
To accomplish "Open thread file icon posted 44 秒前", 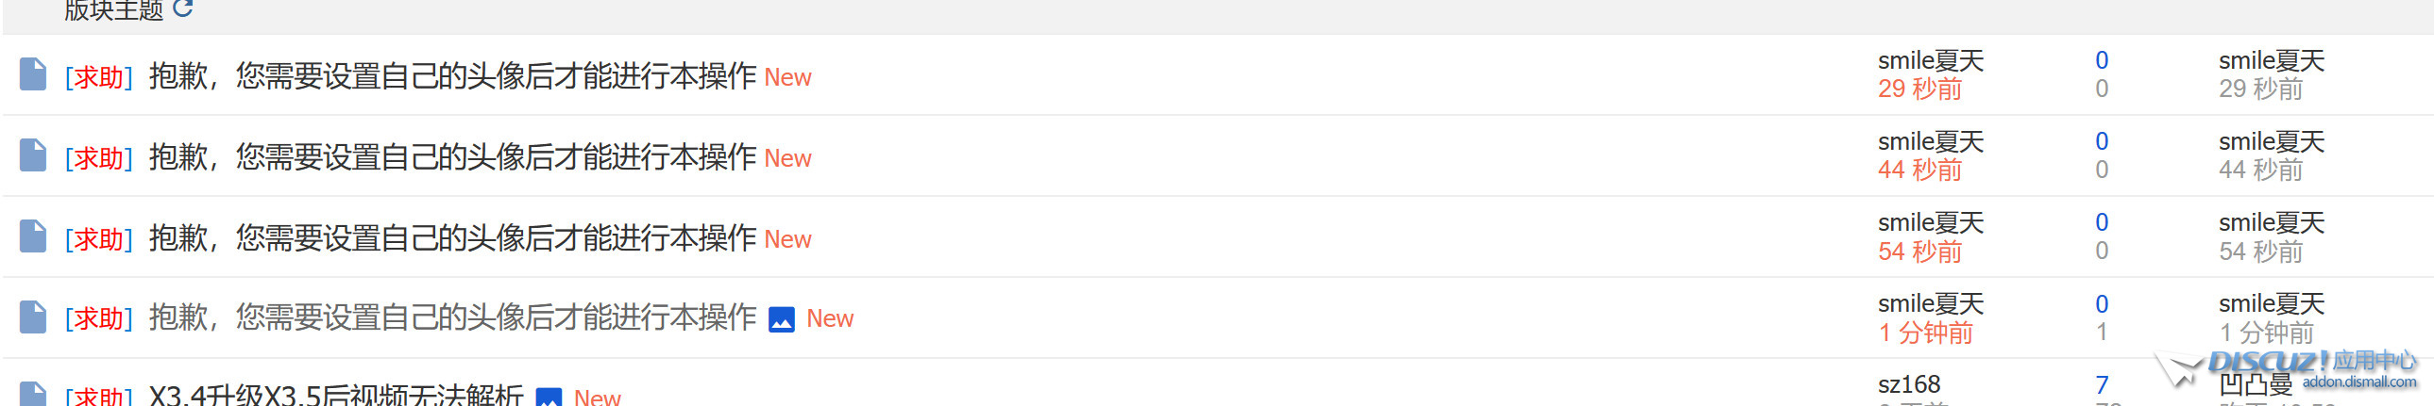I will (x=33, y=155).
